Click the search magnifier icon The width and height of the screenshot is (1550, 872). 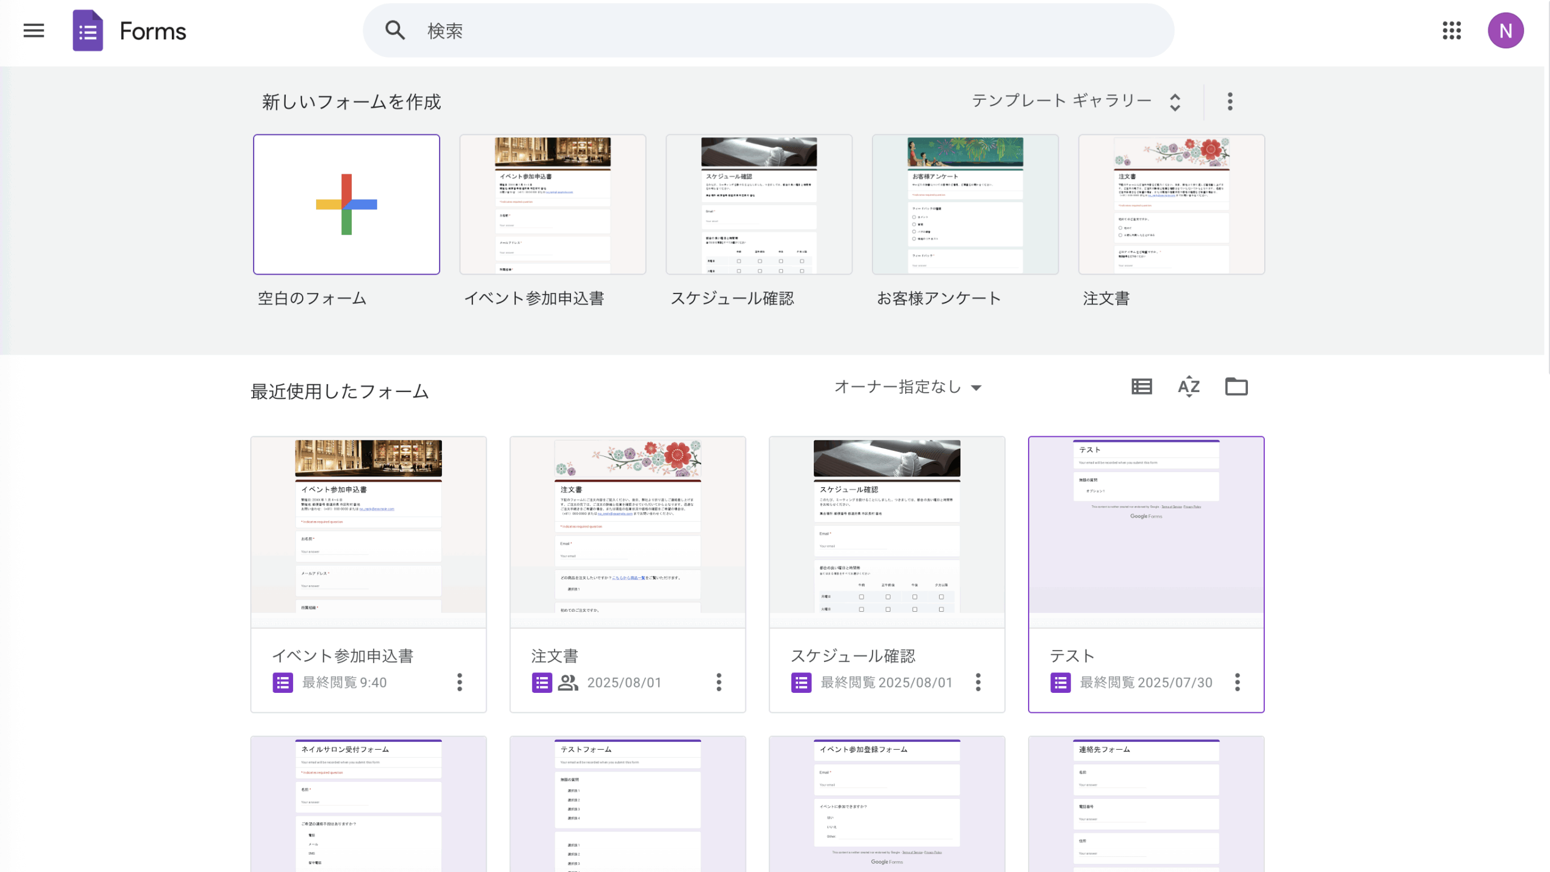[x=395, y=30]
